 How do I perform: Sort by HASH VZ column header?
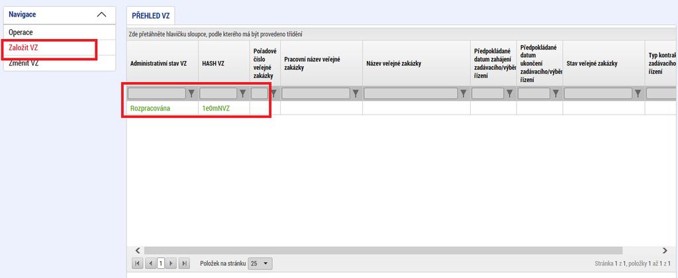[x=224, y=63]
